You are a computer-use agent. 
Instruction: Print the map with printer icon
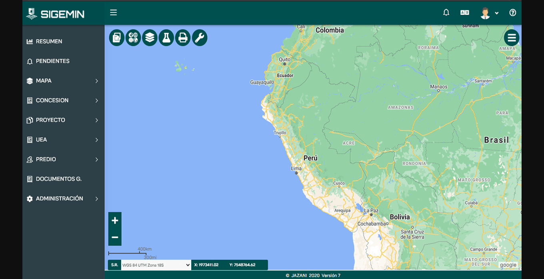click(183, 38)
